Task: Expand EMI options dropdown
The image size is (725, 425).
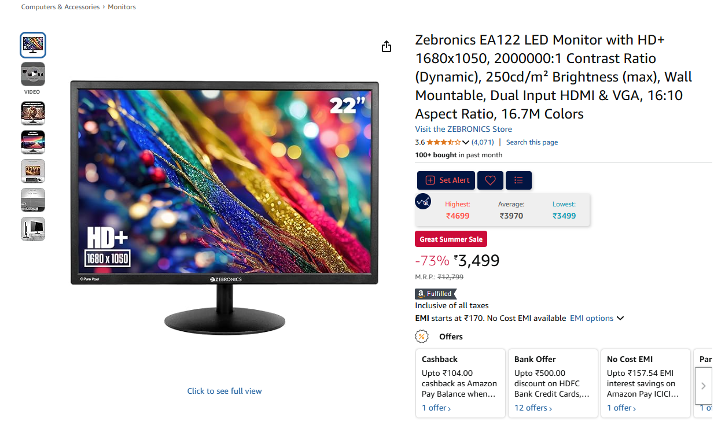Action: (597, 318)
